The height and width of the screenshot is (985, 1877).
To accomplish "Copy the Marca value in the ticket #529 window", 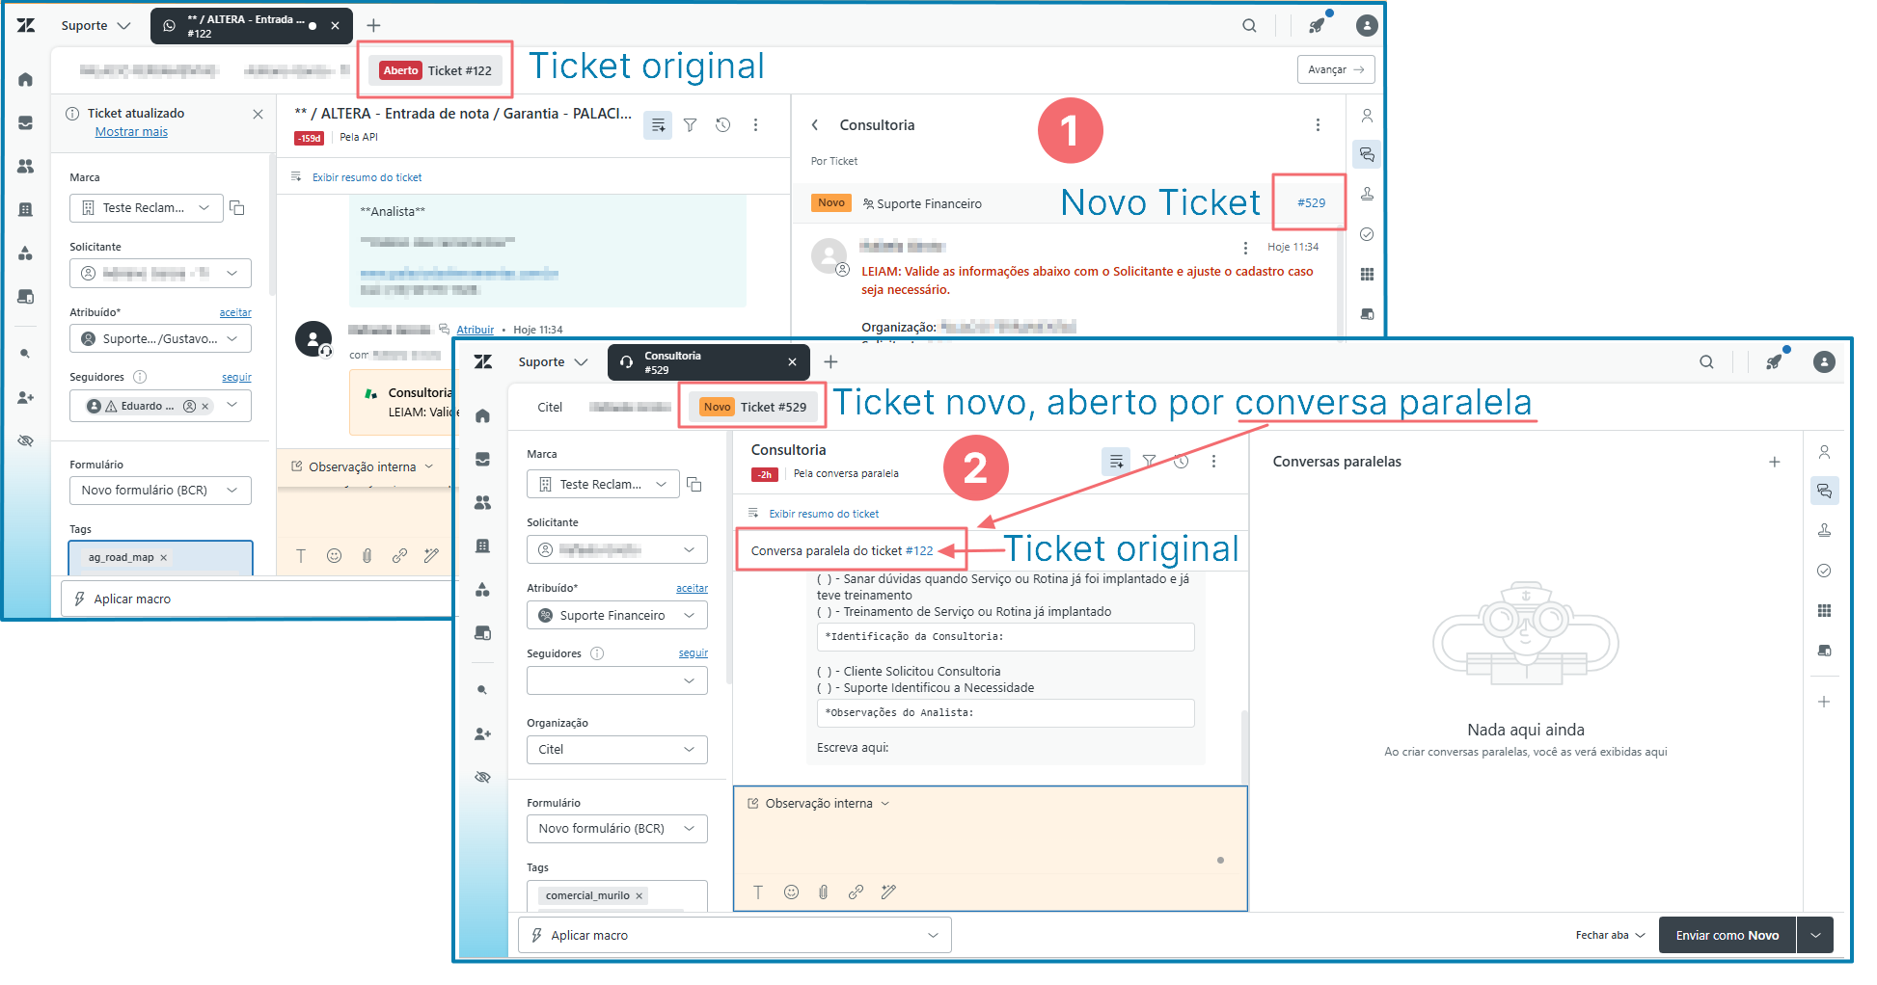I will point(694,484).
